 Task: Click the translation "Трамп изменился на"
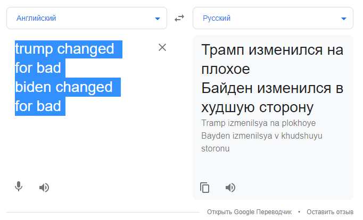(273, 50)
